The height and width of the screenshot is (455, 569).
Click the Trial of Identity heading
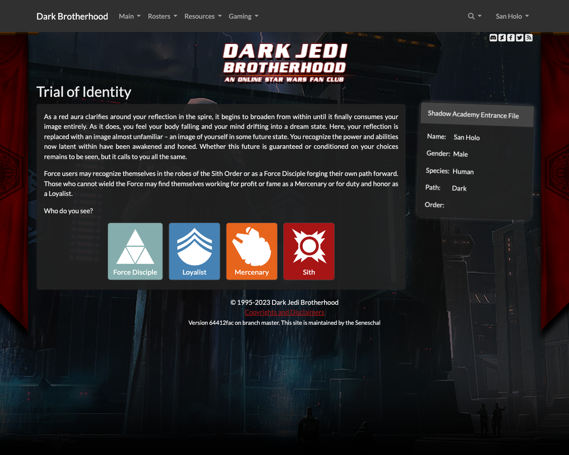tap(84, 92)
